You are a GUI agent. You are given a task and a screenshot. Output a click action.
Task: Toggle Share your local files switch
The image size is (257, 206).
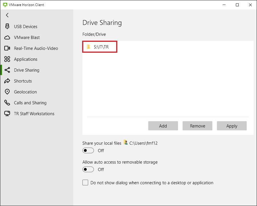pyautogui.click(x=88, y=150)
